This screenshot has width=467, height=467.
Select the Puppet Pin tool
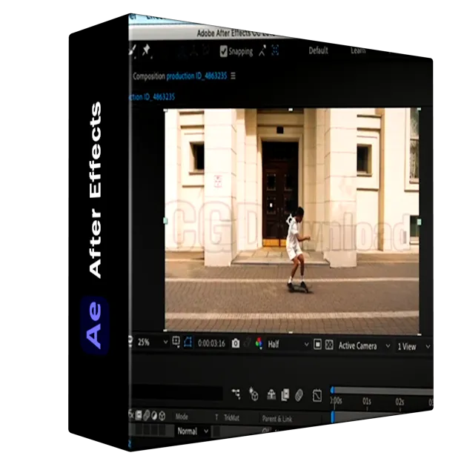click(x=147, y=50)
